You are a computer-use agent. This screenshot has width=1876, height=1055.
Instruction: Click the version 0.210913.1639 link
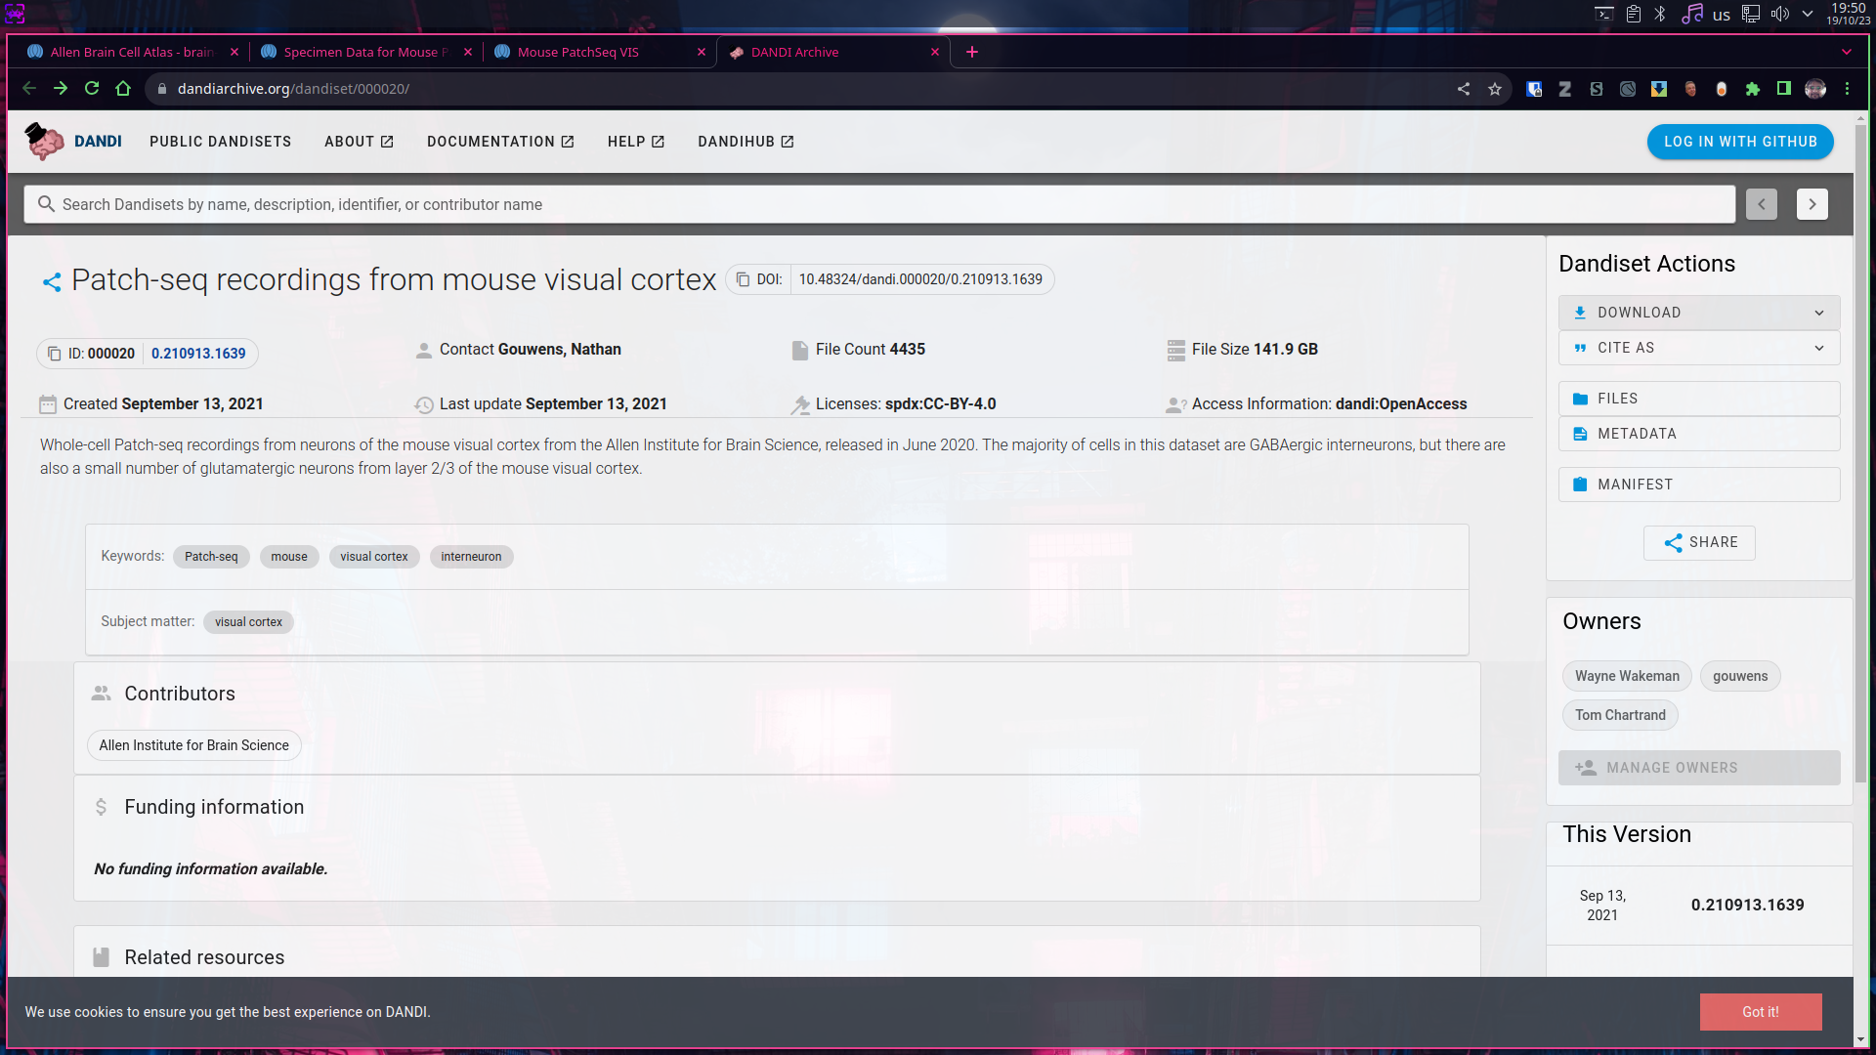click(198, 354)
